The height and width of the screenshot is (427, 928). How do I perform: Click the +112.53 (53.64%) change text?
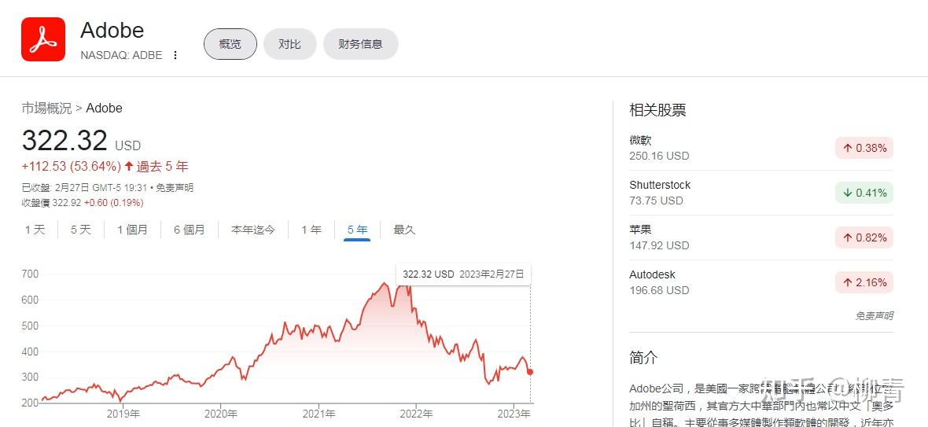pyautogui.click(x=72, y=167)
